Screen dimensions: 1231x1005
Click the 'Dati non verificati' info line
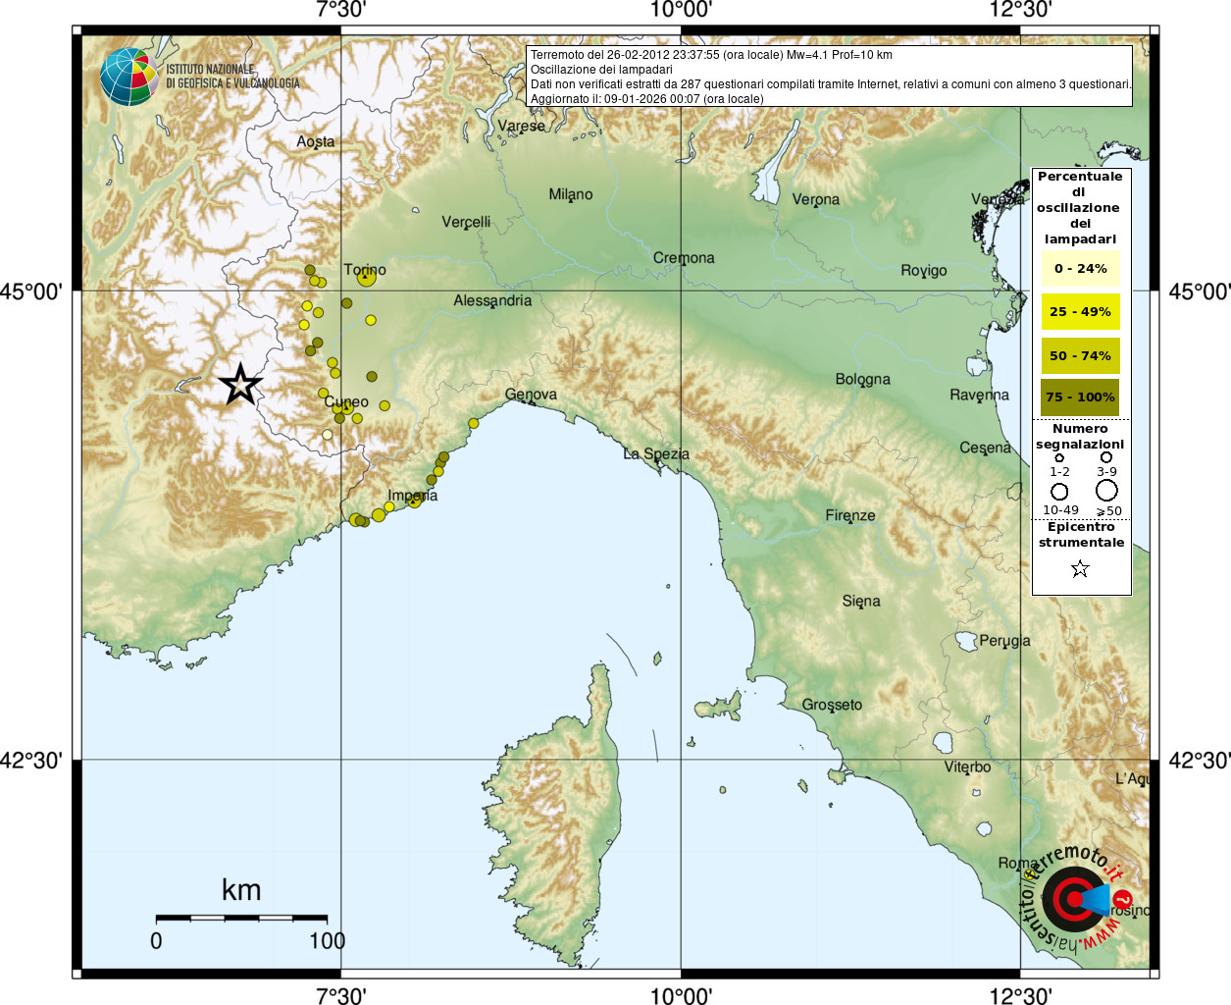(831, 84)
